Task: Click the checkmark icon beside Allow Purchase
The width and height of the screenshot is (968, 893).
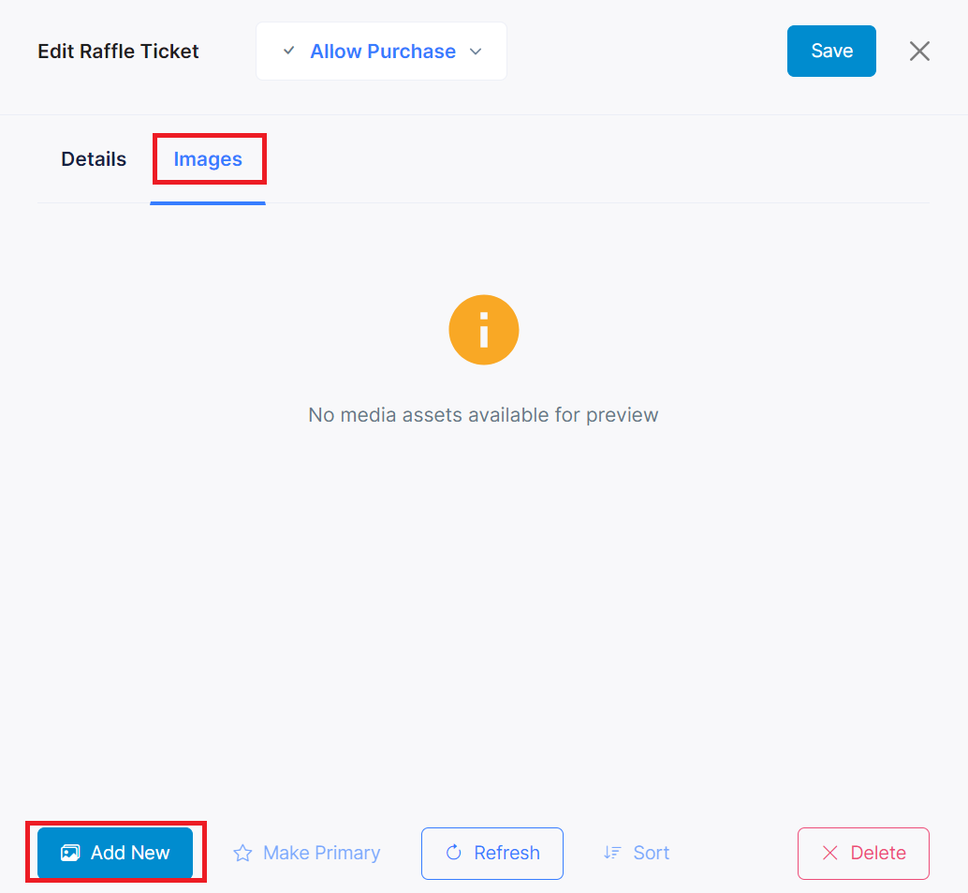Action: (288, 52)
